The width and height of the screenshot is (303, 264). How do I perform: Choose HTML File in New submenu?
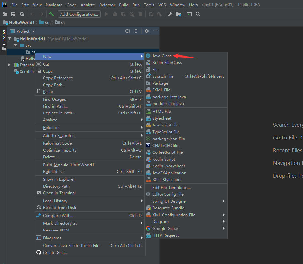pos(186,111)
